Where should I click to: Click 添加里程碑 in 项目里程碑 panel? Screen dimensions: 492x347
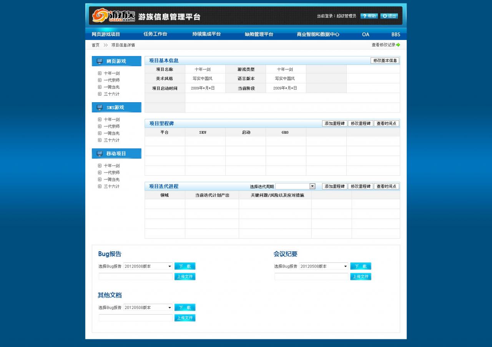(334, 123)
